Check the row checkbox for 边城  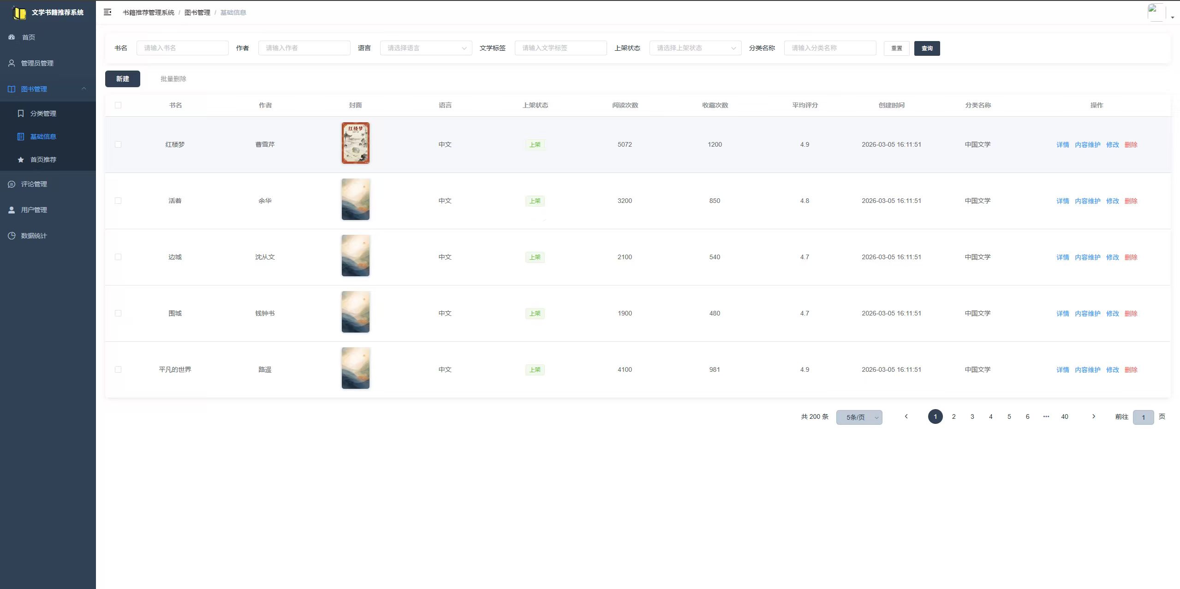pyautogui.click(x=118, y=257)
